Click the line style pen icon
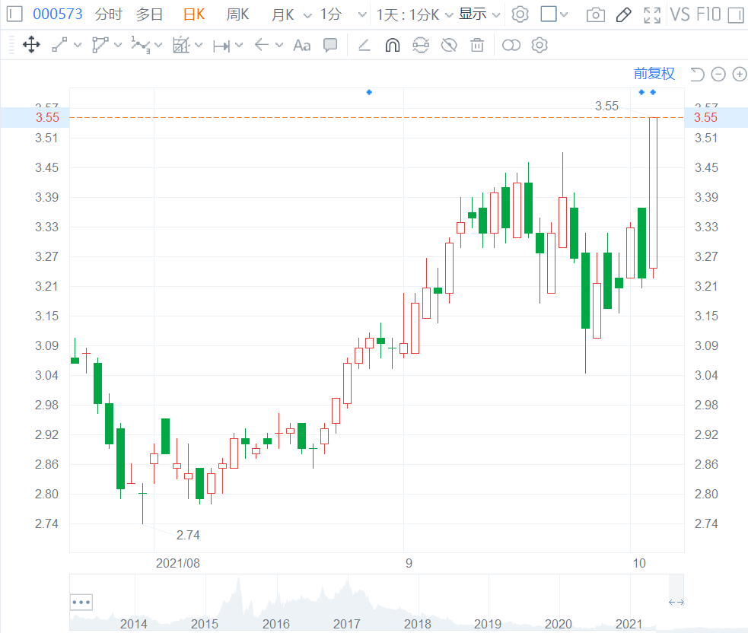 (x=364, y=46)
